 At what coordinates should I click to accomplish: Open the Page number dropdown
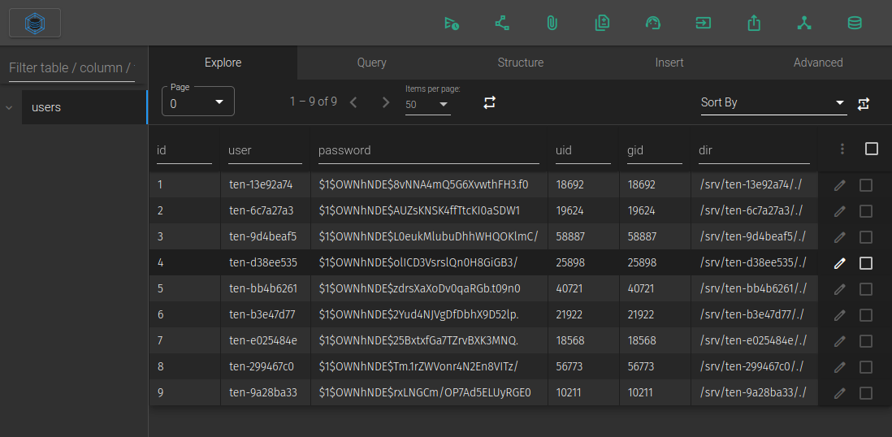(198, 102)
